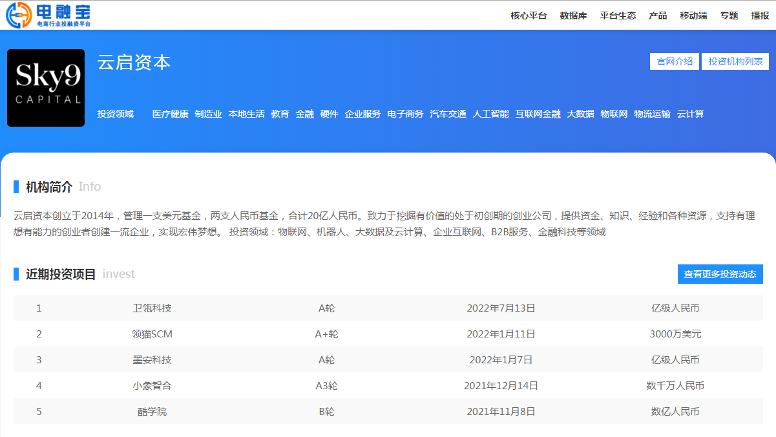
Task: Select the 平台生态 navigation item
Action: 617,16
